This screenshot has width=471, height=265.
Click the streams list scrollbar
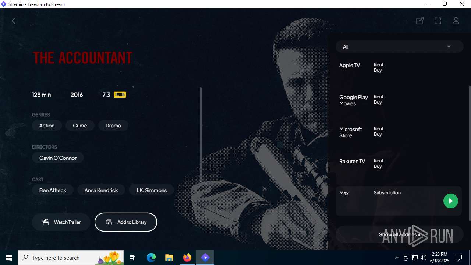coord(470,153)
